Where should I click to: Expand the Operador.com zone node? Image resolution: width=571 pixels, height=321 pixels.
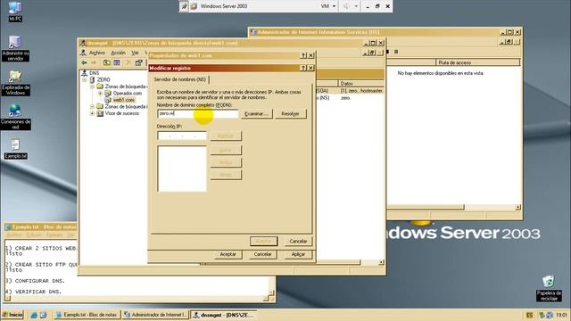[100, 93]
